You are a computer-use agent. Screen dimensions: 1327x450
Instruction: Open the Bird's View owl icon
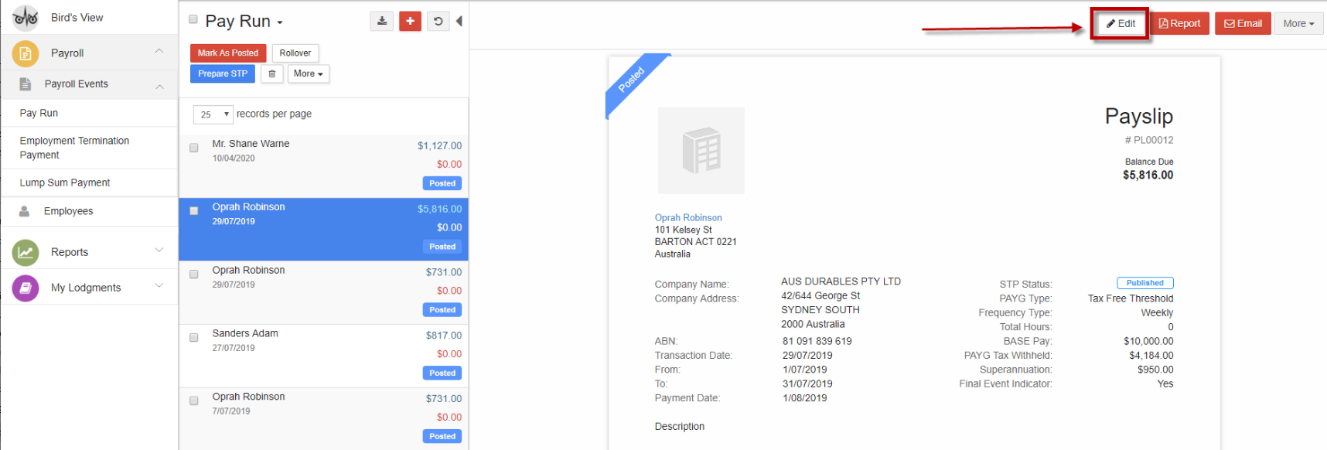pyautogui.click(x=26, y=17)
